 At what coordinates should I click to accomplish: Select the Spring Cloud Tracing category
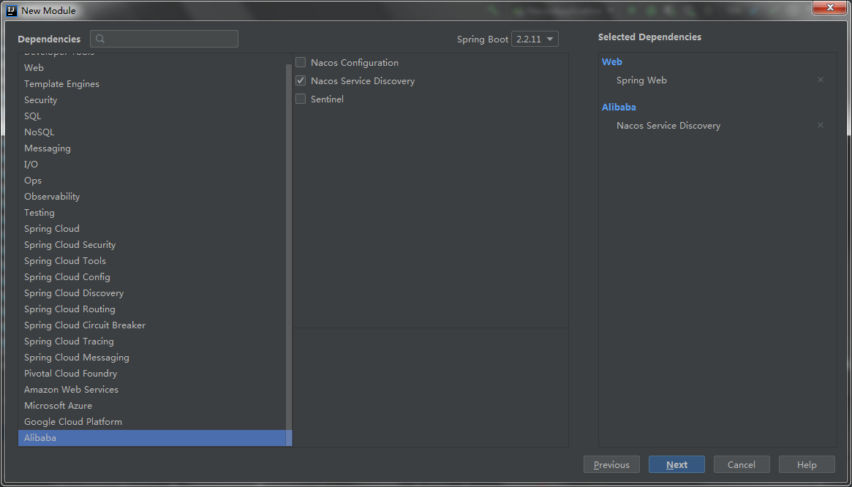[152, 341]
